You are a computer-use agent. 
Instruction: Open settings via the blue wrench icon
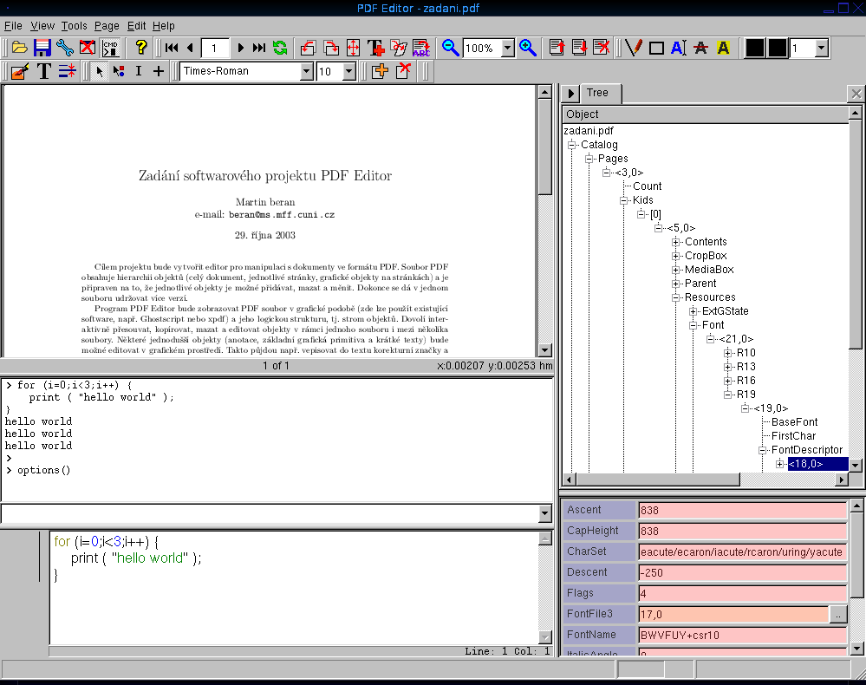pyautogui.click(x=65, y=48)
